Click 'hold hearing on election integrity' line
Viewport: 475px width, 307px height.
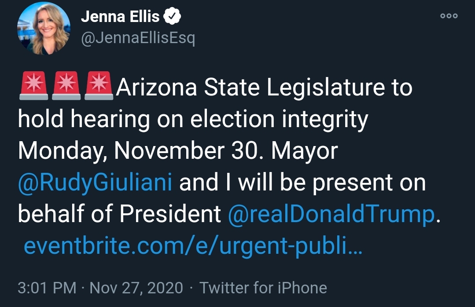(193, 119)
